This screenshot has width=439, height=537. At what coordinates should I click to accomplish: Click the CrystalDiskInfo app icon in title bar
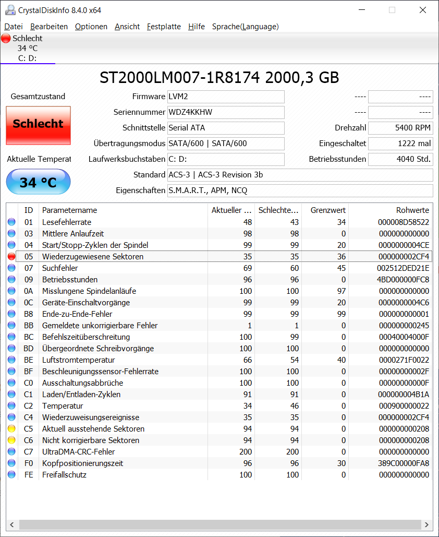(10, 10)
